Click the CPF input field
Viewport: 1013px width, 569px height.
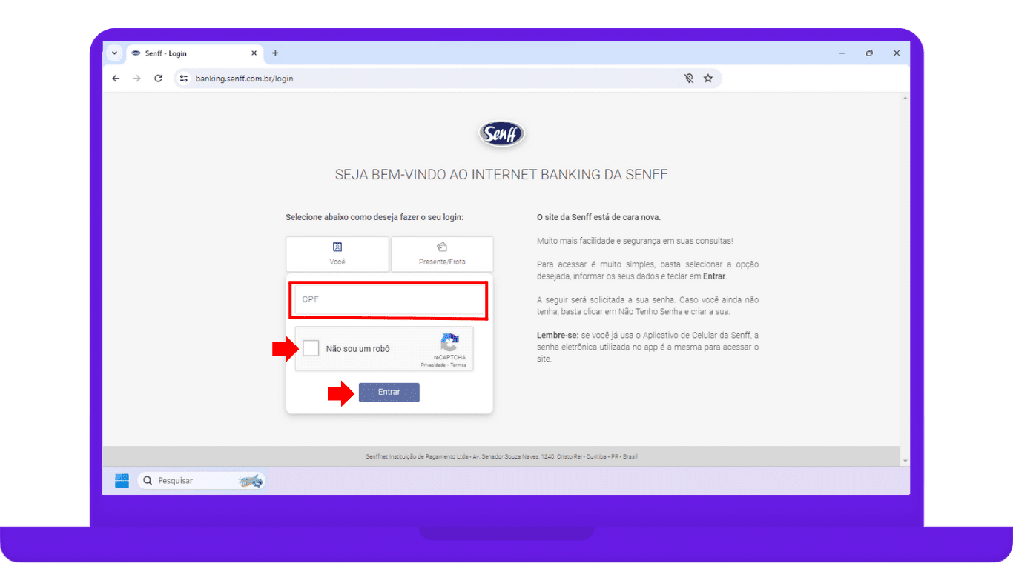tap(388, 300)
